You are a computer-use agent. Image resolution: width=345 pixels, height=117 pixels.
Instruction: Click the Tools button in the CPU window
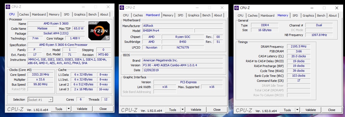tap(59, 109)
